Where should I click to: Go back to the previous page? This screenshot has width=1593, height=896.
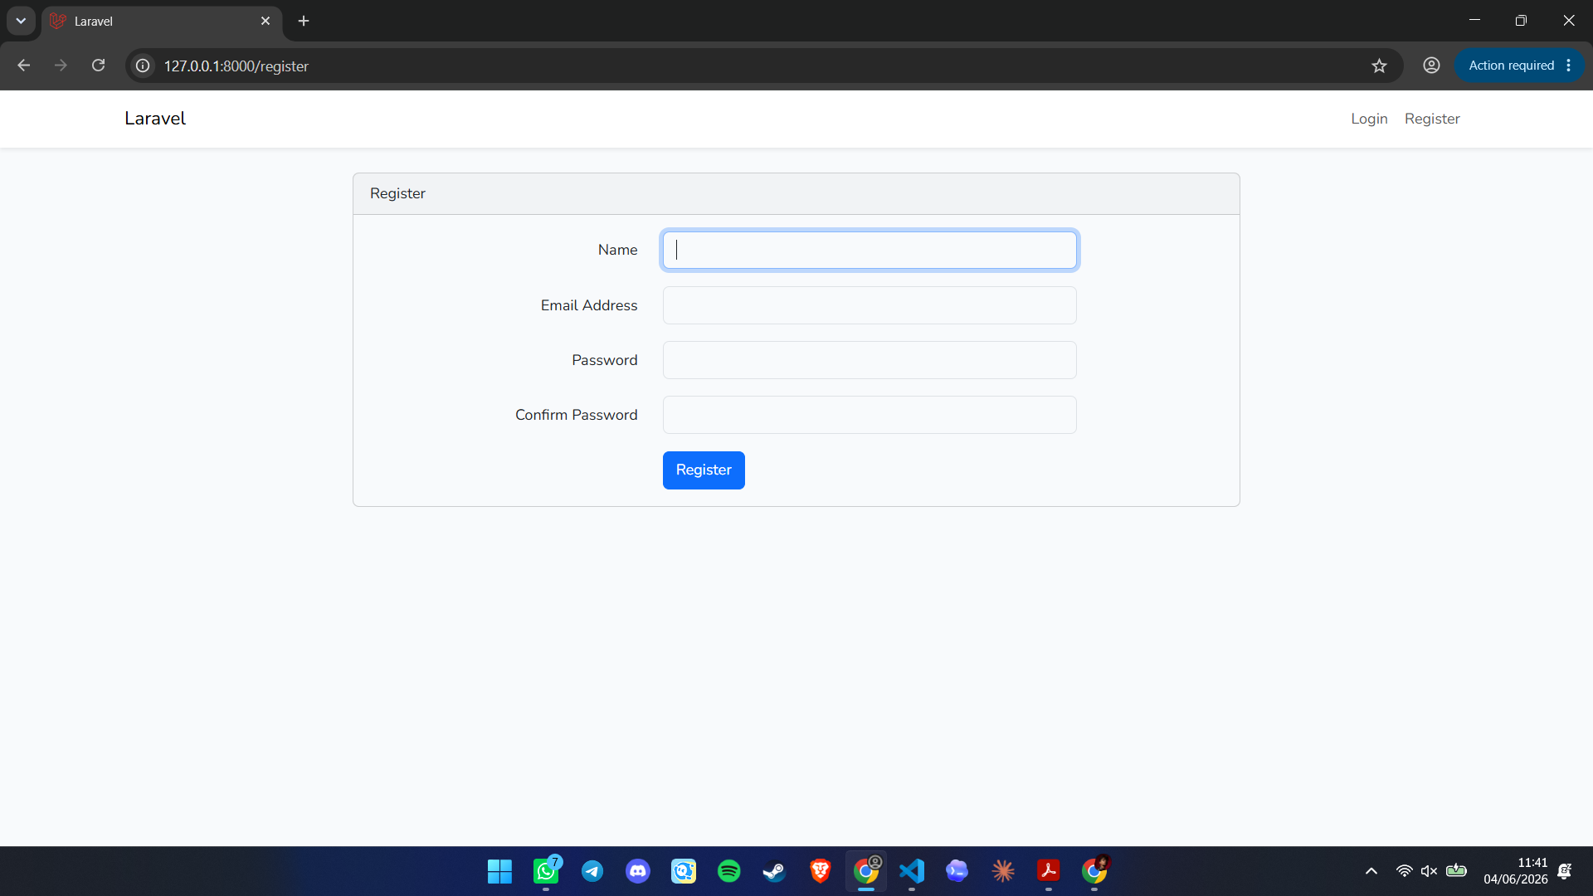(23, 66)
